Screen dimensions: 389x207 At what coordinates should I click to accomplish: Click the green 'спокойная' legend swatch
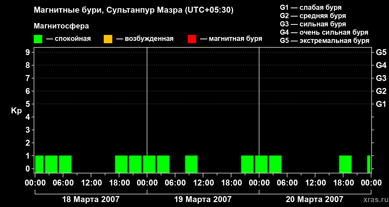(x=38, y=39)
